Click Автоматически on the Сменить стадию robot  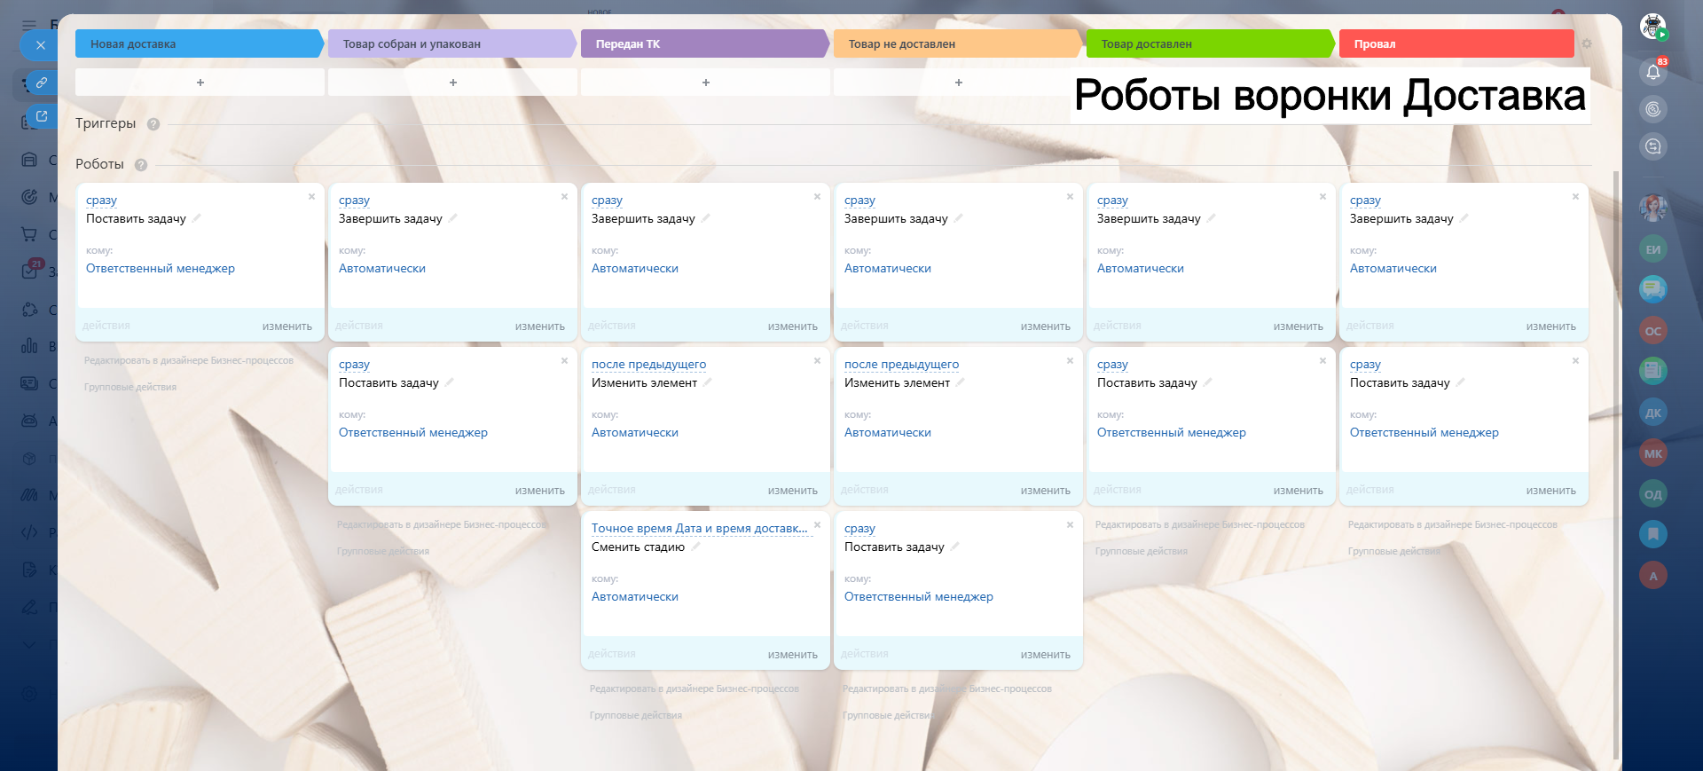point(635,596)
